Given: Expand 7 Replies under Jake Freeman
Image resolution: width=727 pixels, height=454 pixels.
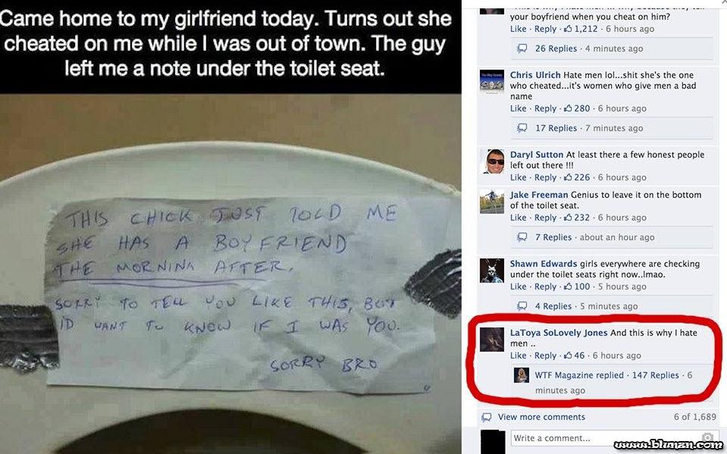Looking at the screenshot, I should click(553, 237).
